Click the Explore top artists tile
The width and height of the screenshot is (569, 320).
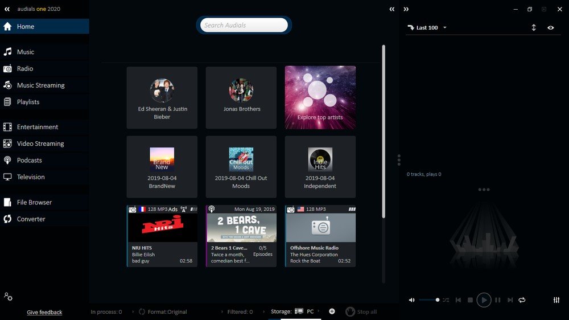[x=320, y=97]
